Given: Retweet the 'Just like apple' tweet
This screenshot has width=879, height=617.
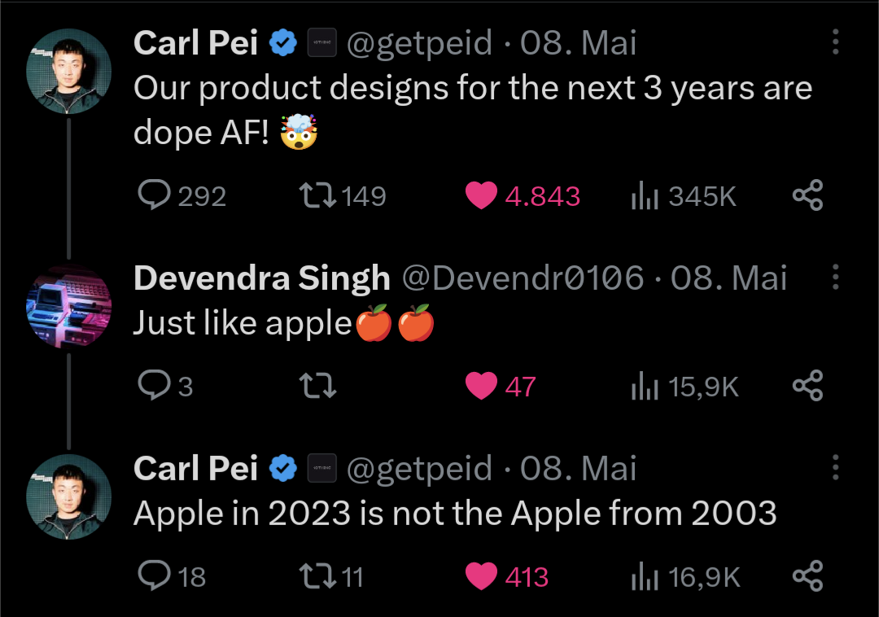Looking at the screenshot, I should [x=318, y=386].
